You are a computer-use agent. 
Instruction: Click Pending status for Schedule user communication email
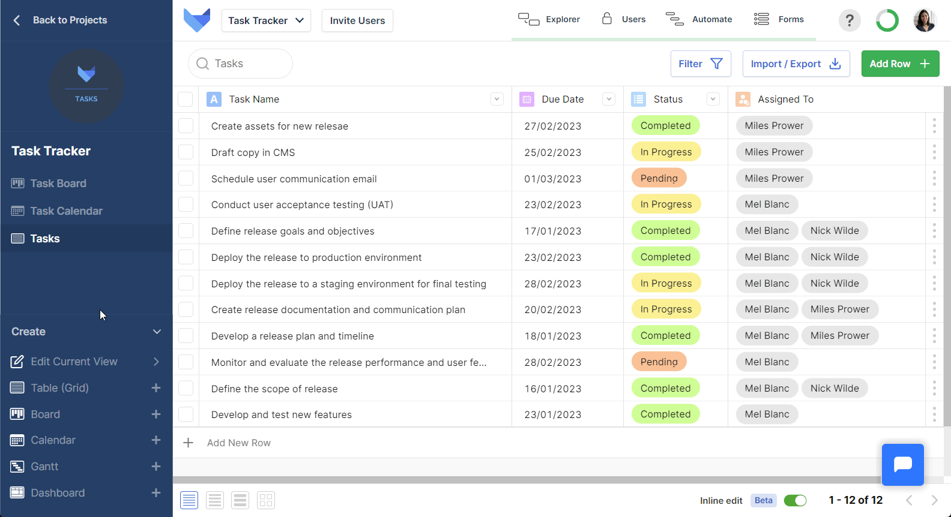(659, 178)
